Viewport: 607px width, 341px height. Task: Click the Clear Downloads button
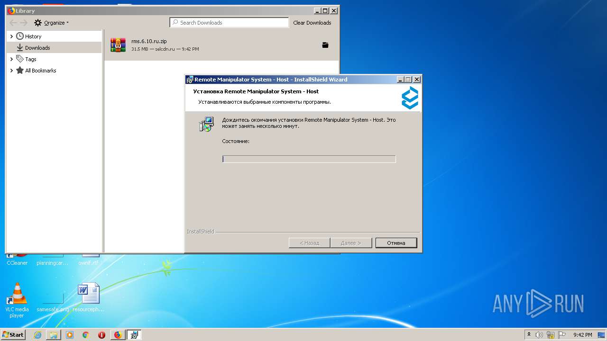312,23
